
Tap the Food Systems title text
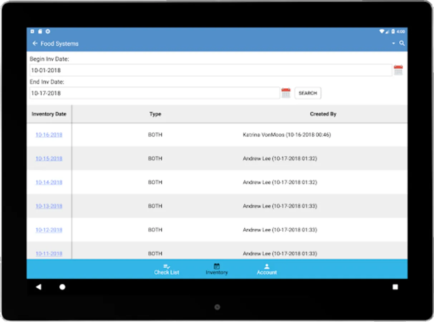point(59,44)
